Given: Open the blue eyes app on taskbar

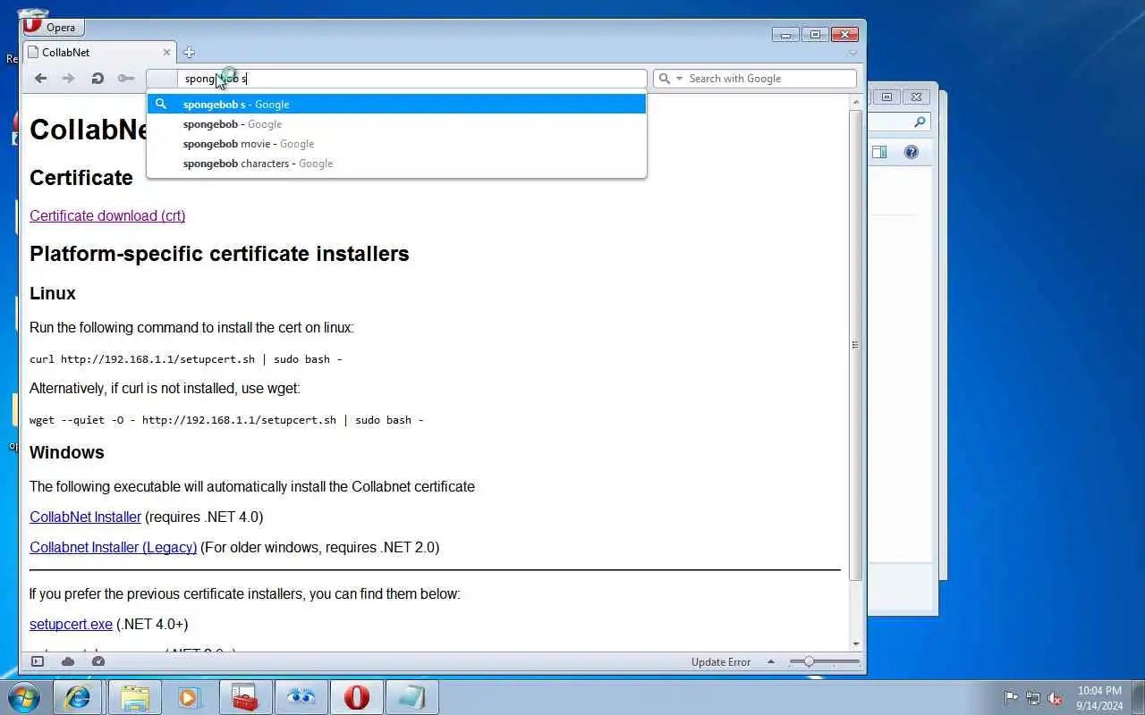Looking at the screenshot, I should [301, 697].
